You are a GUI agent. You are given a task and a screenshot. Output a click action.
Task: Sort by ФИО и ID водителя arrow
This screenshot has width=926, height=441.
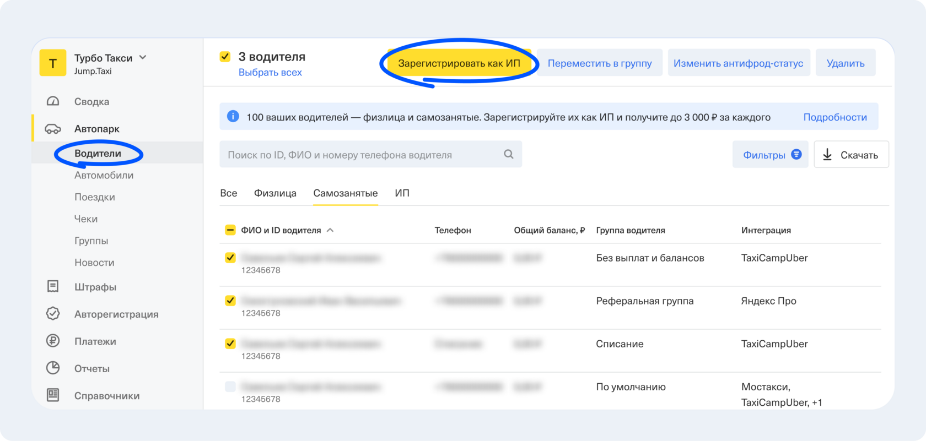(330, 230)
